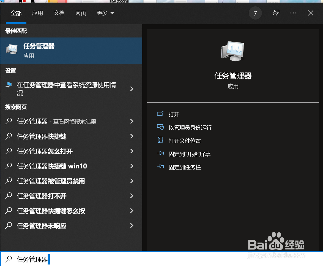Screen dimensions: 323x266
Task: Pin Task Manager to taskbar via 固定到任务栏
Action: pyautogui.click(x=184, y=167)
